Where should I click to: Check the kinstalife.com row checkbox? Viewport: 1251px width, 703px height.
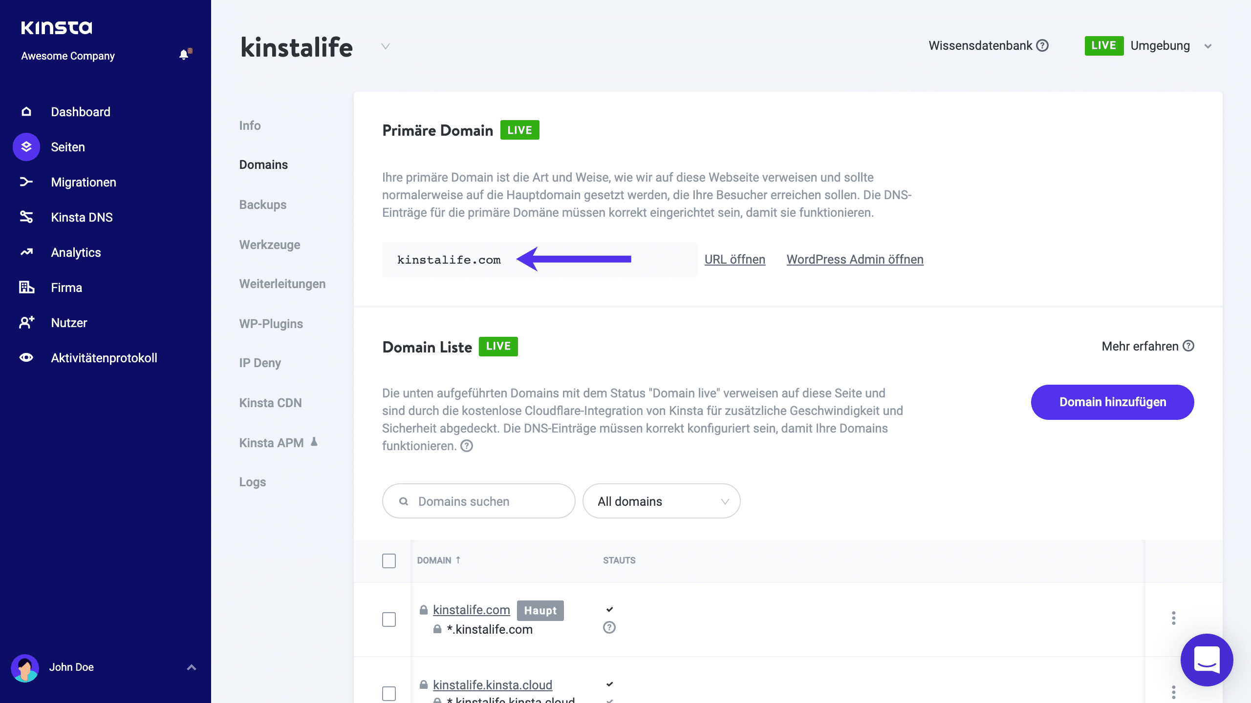coord(388,619)
